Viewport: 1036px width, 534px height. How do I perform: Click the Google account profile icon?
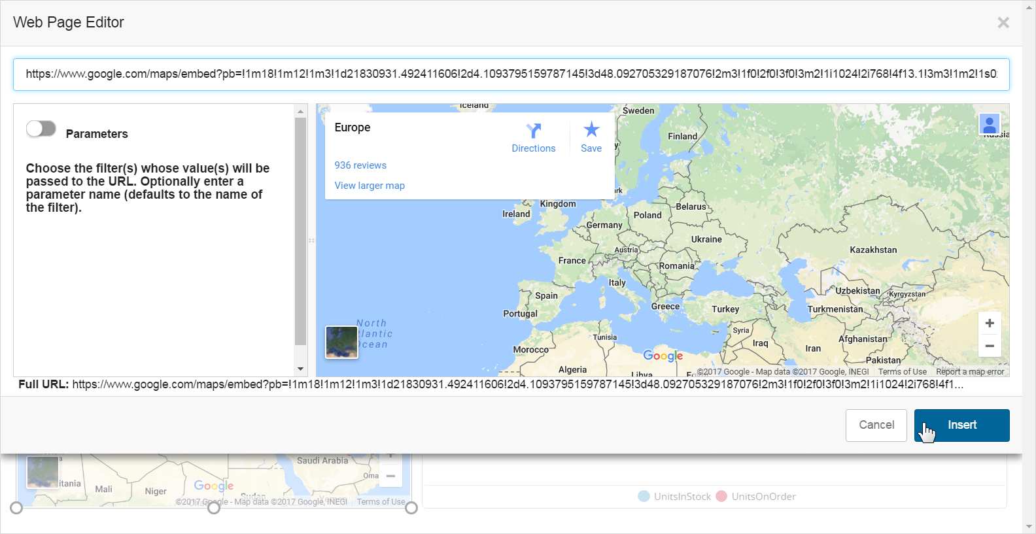989,124
